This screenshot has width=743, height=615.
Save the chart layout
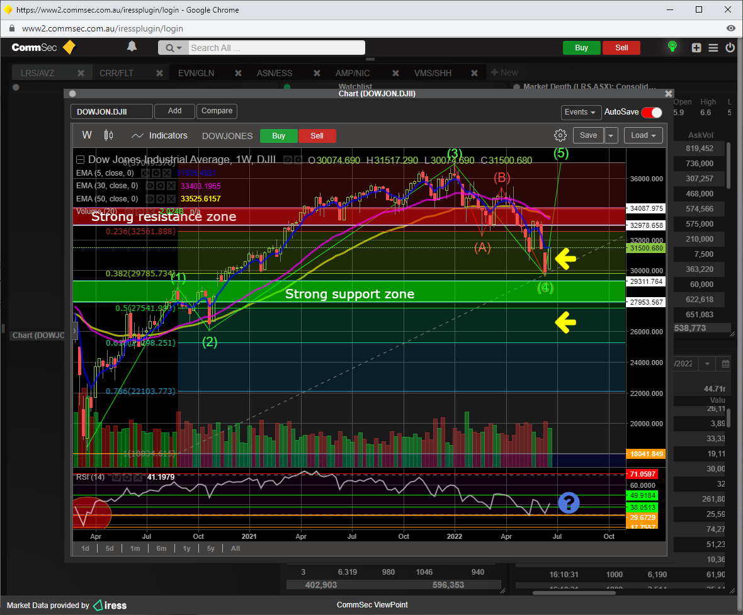point(589,135)
